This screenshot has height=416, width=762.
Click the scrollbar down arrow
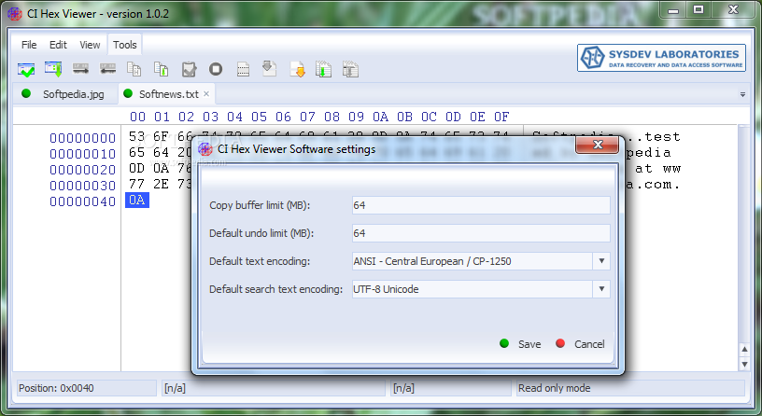click(x=744, y=364)
